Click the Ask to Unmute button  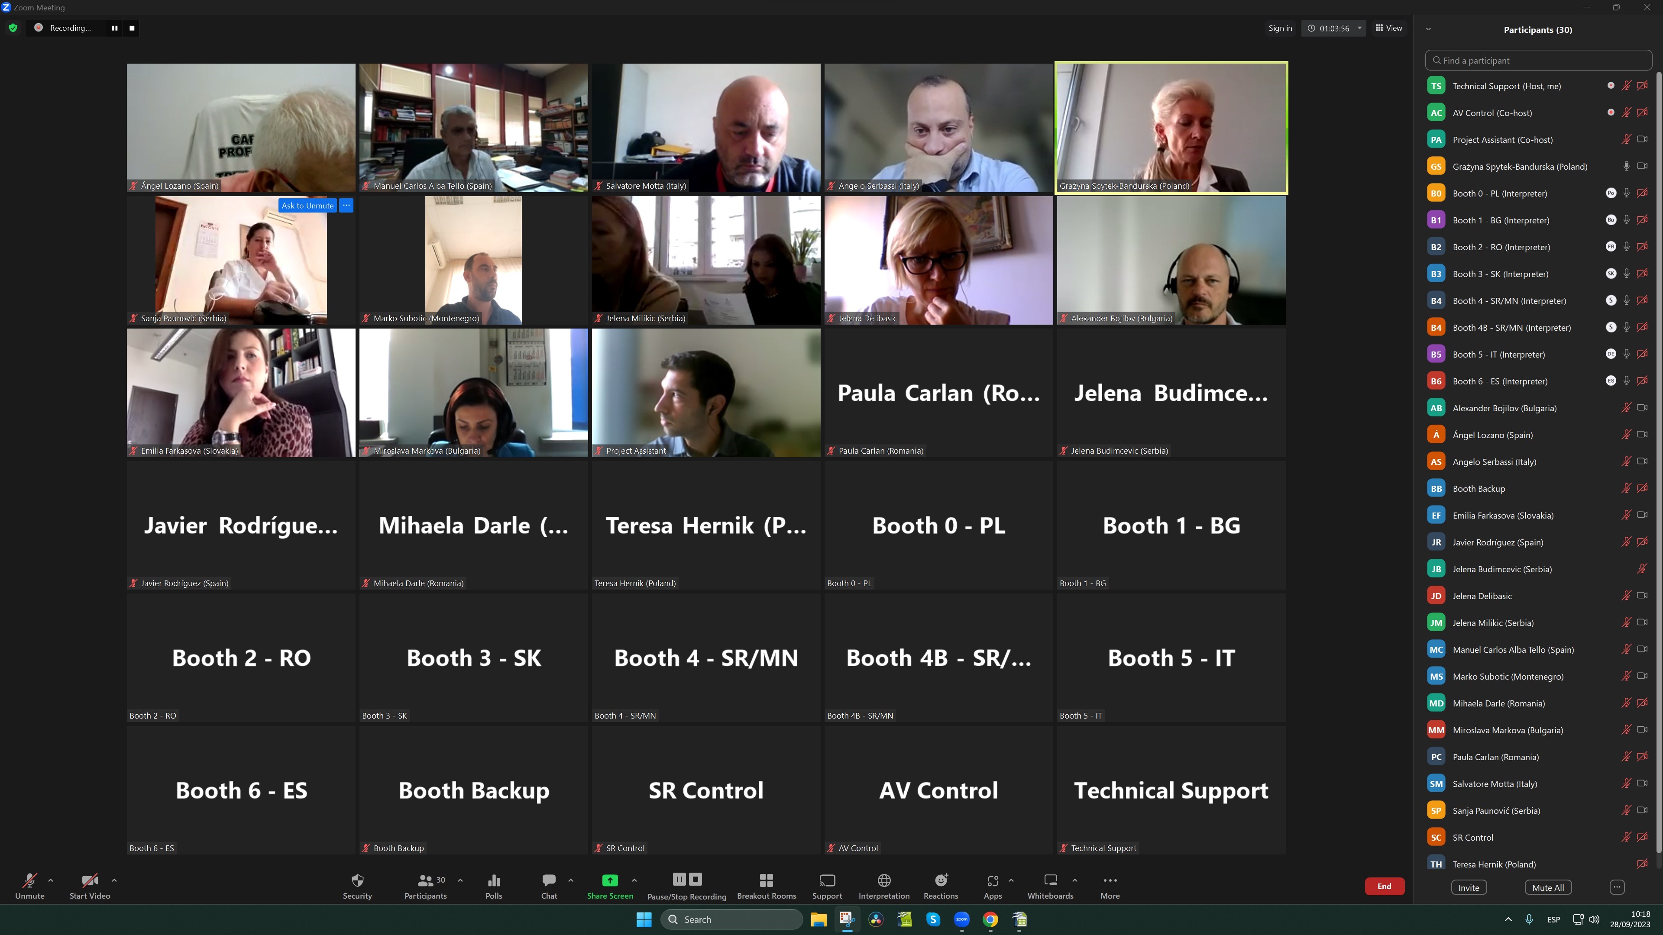307,205
